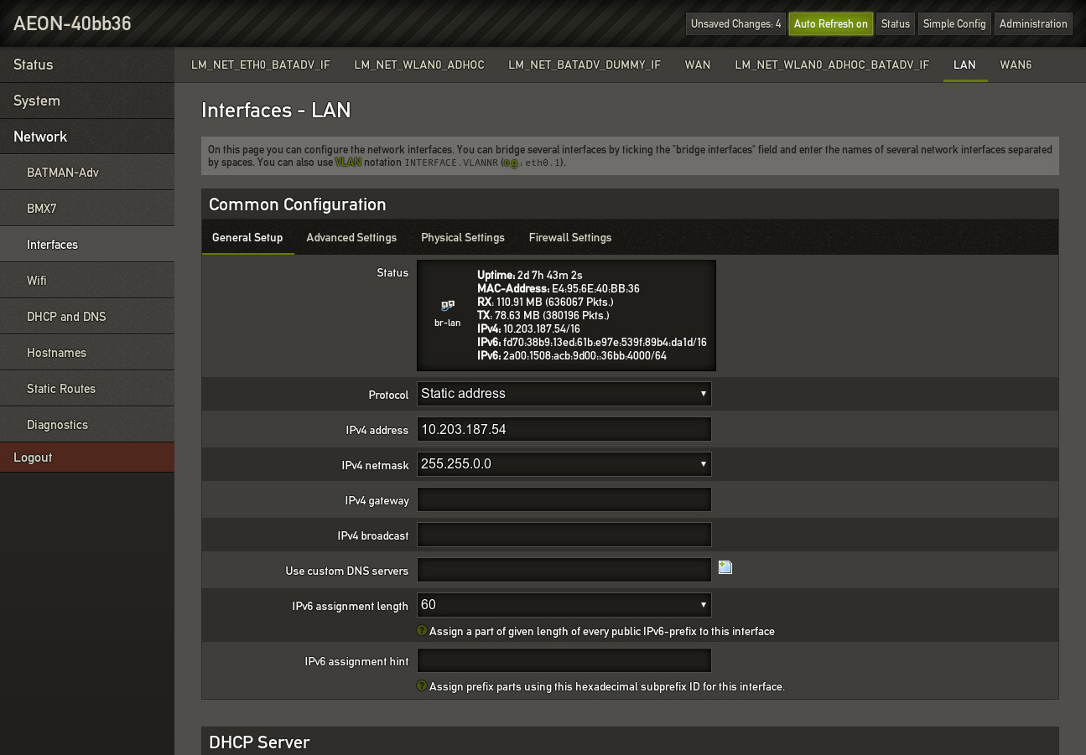Image resolution: width=1086 pixels, height=755 pixels.
Task: Switch to the Physical Settings tab
Action: coord(463,238)
